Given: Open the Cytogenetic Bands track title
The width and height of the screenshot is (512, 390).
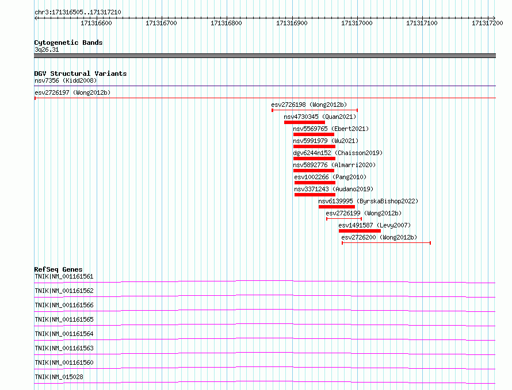Looking at the screenshot, I should pyautogui.click(x=68, y=43).
